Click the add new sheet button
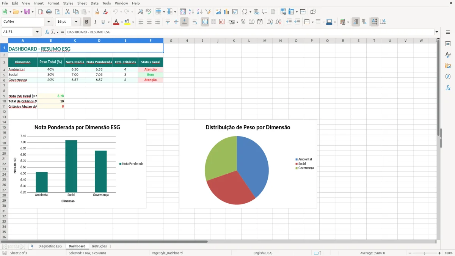The image size is (455, 256). point(32,246)
